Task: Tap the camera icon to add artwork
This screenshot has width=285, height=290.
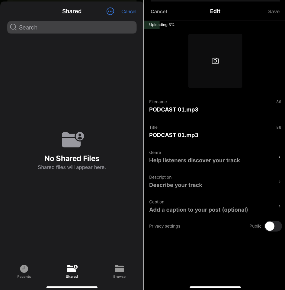Action: [215, 61]
